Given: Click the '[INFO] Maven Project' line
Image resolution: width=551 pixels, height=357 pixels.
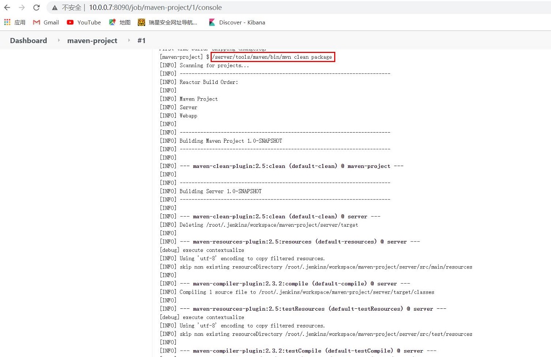Looking at the screenshot, I should click(x=189, y=99).
